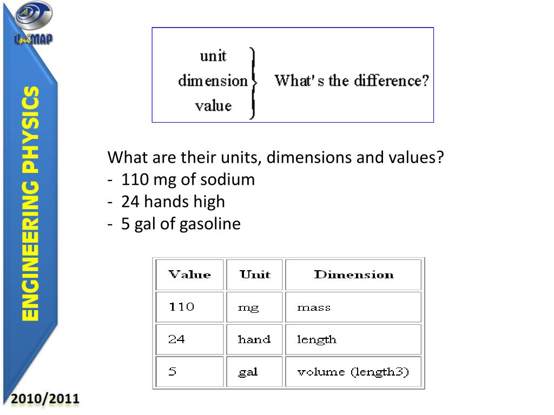Screen dimensions: 554x415
Task: Click the "What are their units" question line
Action: click(275, 158)
